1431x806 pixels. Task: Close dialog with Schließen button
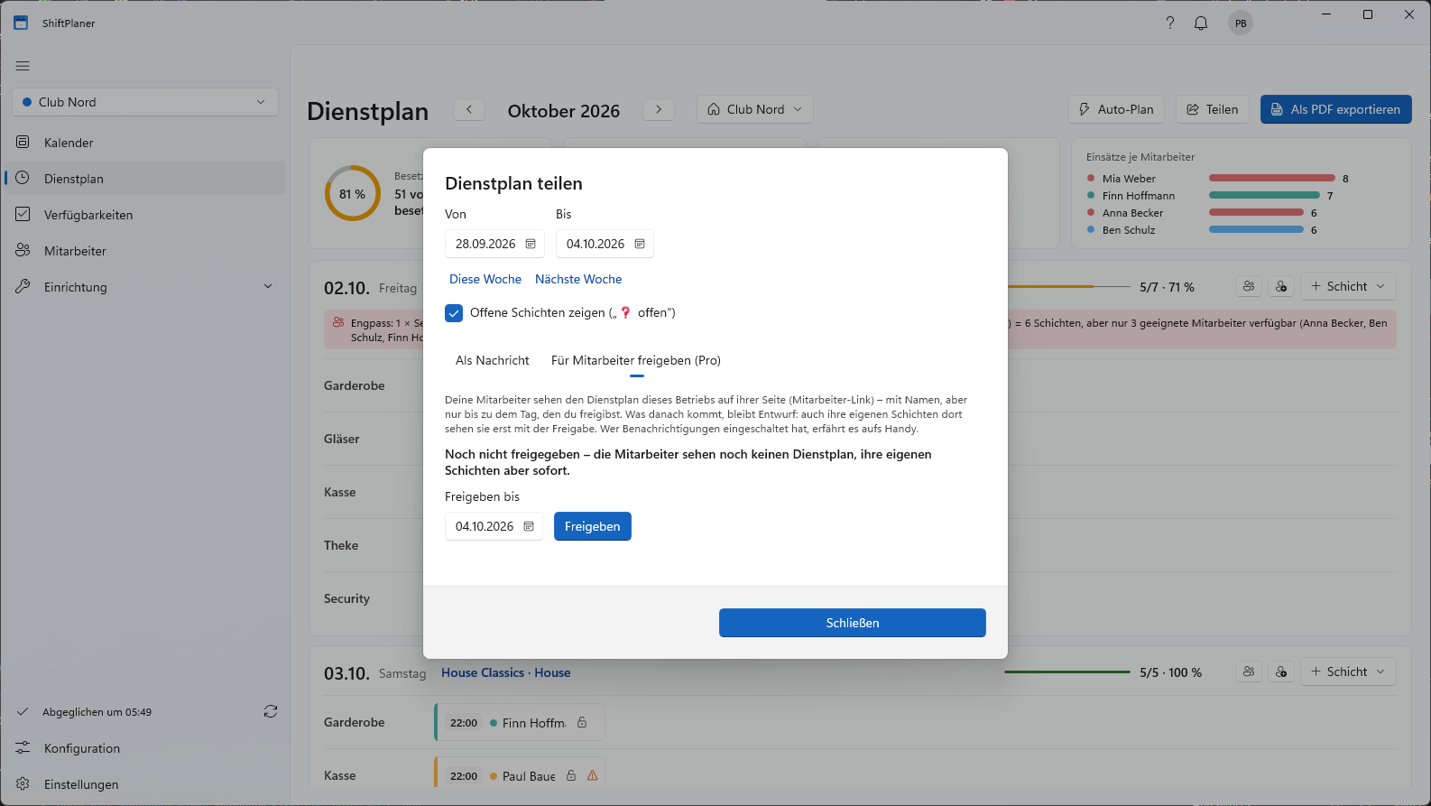pyautogui.click(x=853, y=623)
